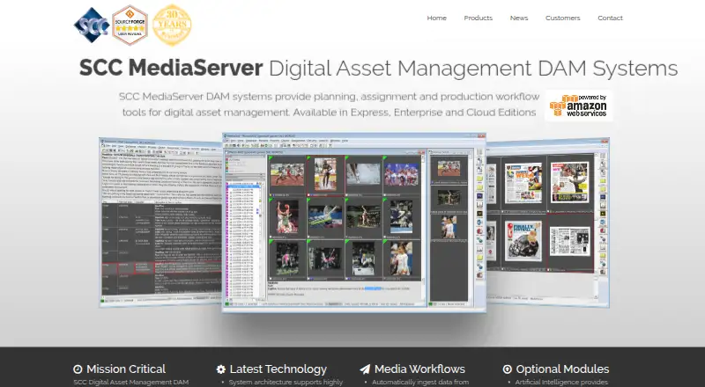Open the Products menu
The image size is (705, 387).
click(x=478, y=18)
